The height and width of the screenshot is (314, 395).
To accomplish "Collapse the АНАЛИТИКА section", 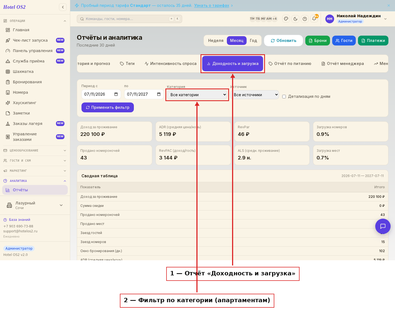I will point(35,181).
